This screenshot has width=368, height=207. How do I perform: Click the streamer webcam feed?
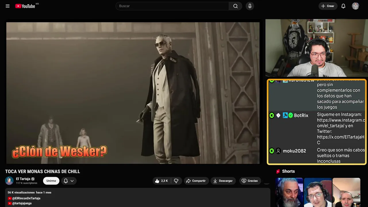(317, 48)
